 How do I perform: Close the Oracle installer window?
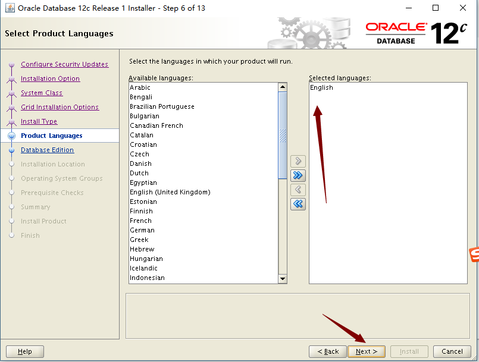[x=463, y=8]
